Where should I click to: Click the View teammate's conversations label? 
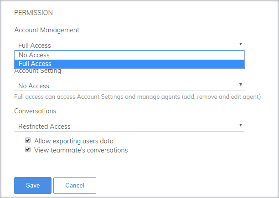pyautogui.click(x=81, y=150)
